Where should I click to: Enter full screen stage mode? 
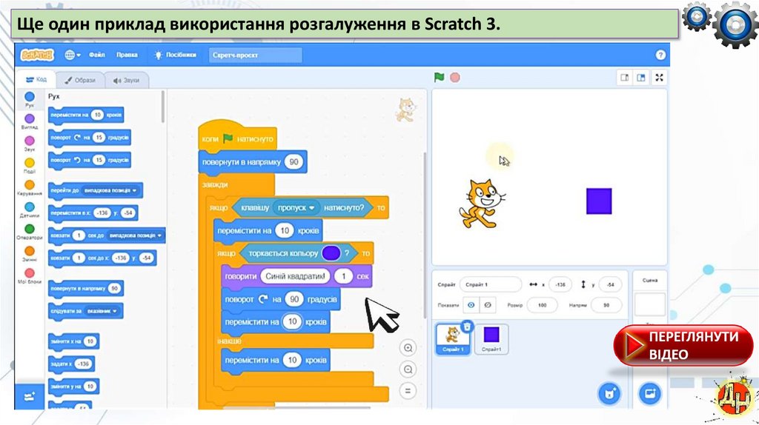659,77
